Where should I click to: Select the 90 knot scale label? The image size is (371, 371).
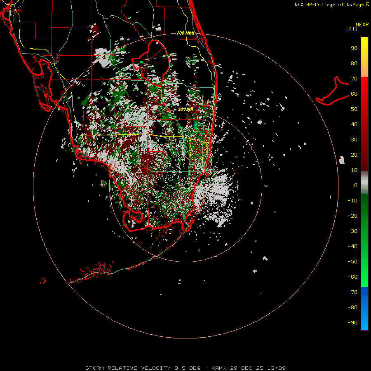pos(354,48)
